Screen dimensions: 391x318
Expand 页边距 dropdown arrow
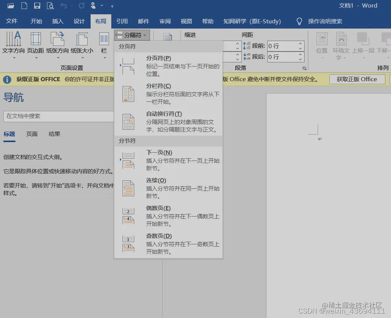pyautogui.click(x=36, y=58)
